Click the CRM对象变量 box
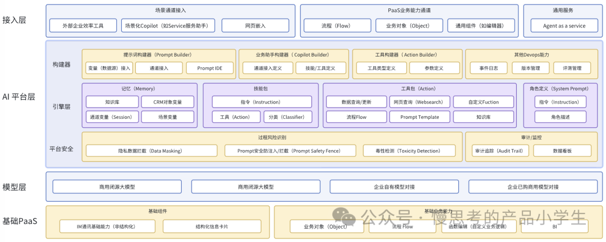The width and height of the screenshot is (606, 242). [x=167, y=103]
